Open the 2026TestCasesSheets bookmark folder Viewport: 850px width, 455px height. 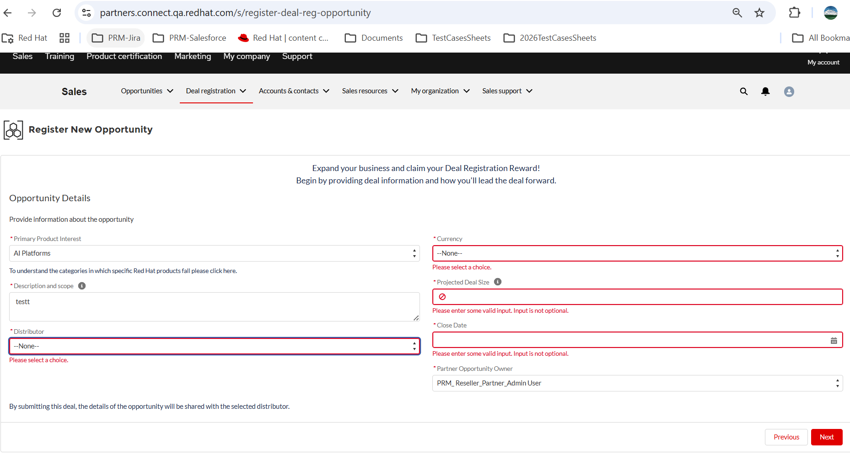550,38
